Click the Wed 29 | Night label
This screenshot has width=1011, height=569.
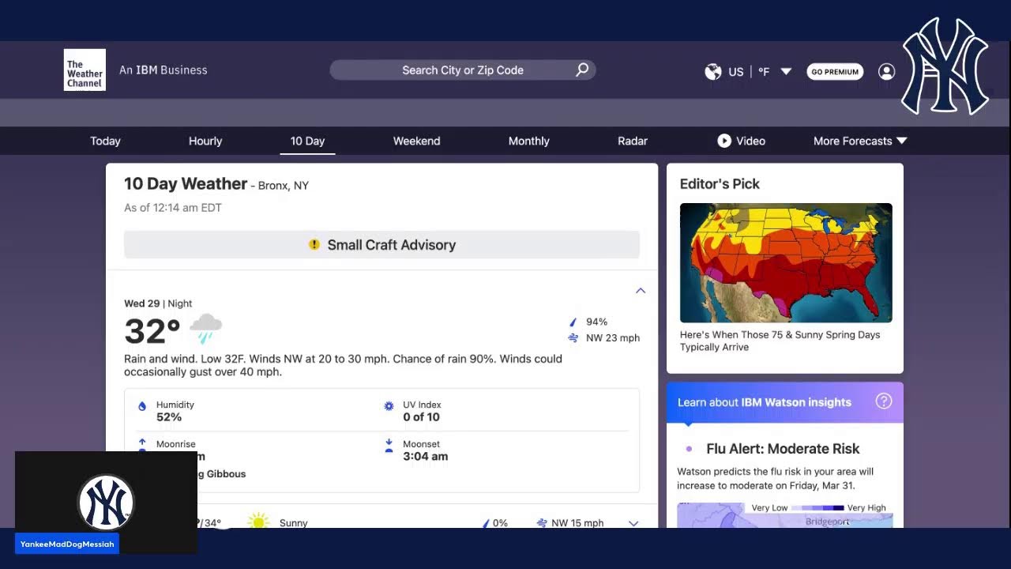(x=158, y=303)
